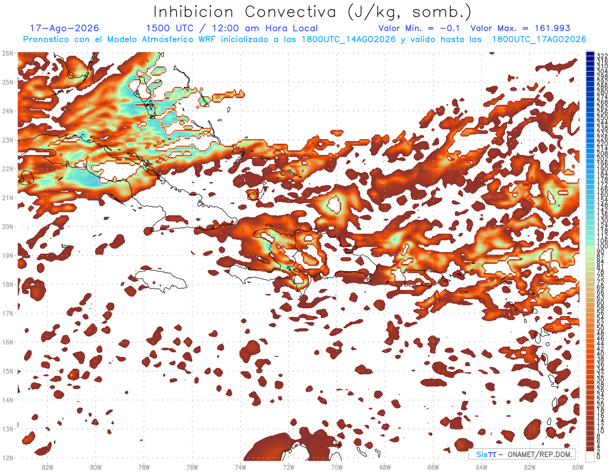The width and height of the screenshot is (614, 474).
Task: Click the '202' value on the color scale
Action: pyautogui.click(x=602, y=159)
